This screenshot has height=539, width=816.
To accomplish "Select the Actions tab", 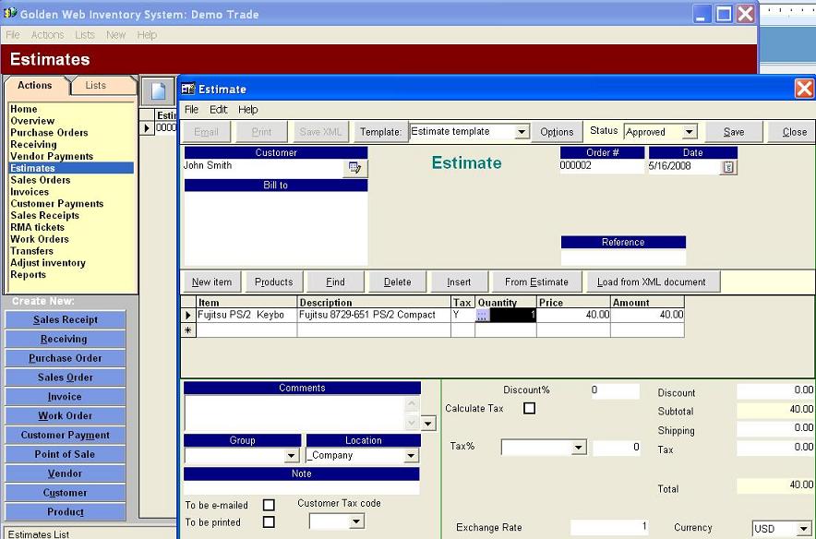I will click(35, 85).
